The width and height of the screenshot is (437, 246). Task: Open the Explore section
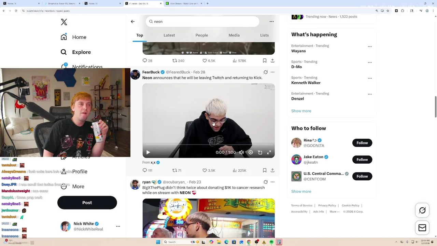tap(75, 52)
